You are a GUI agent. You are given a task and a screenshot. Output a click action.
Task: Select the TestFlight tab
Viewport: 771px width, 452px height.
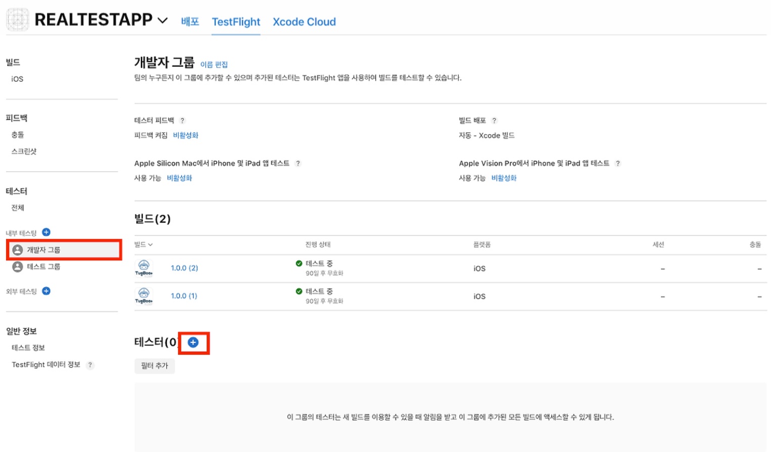pos(236,22)
